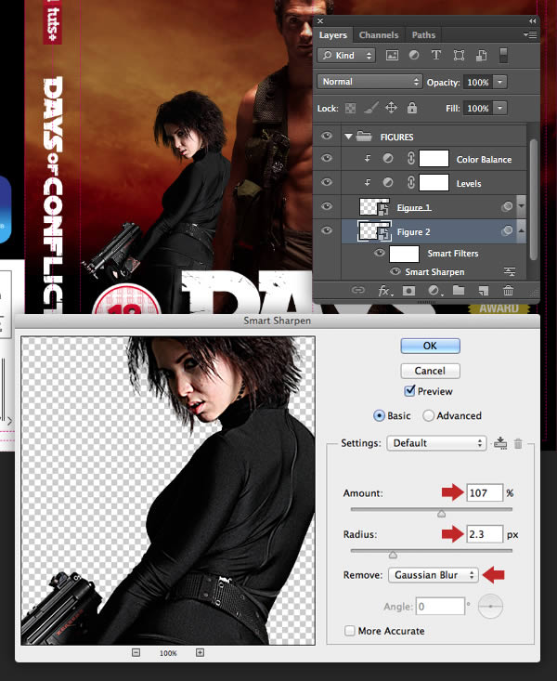Screen dimensions: 557x681
Task: Click OK in Smart Sharpen dialog
Action: [430, 346]
